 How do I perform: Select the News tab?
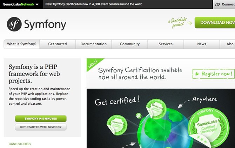click(202, 44)
